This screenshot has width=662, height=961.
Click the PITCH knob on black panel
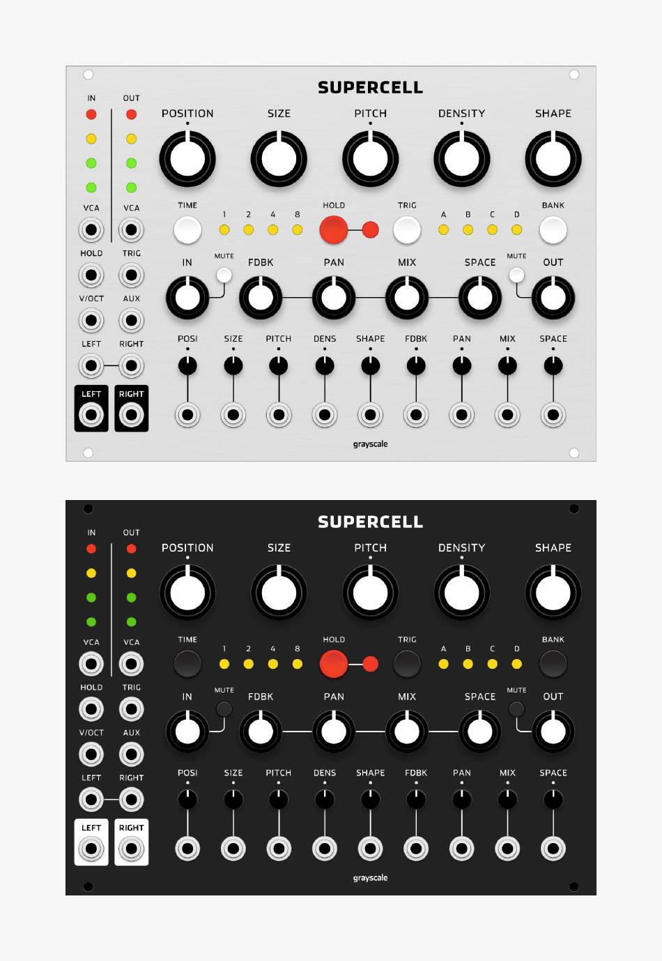point(371,593)
